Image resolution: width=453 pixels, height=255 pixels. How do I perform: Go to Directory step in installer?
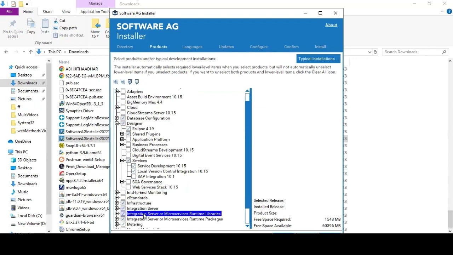point(125,47)
